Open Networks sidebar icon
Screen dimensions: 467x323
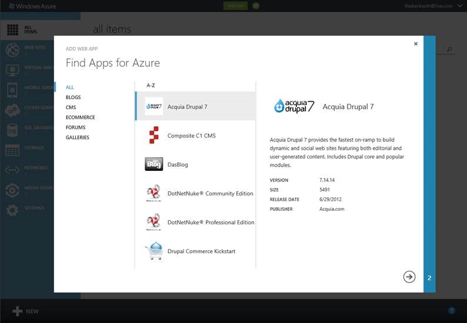pyautogui.click(x=12, y=170)
